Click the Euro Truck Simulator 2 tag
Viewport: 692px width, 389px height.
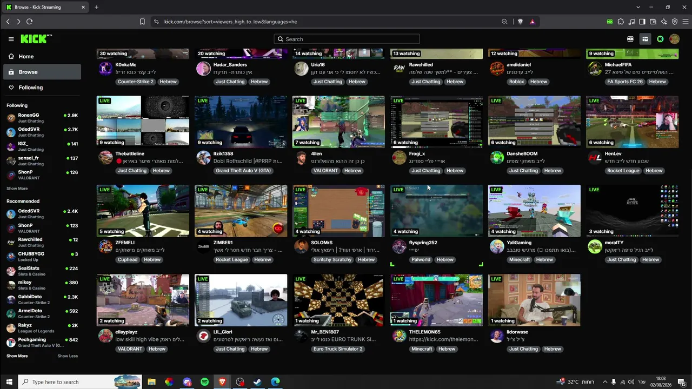(x=338, y=349)
